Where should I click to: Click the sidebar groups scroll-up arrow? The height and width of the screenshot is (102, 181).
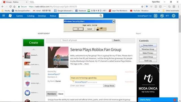pyautogui.click(x=33, y=49)
